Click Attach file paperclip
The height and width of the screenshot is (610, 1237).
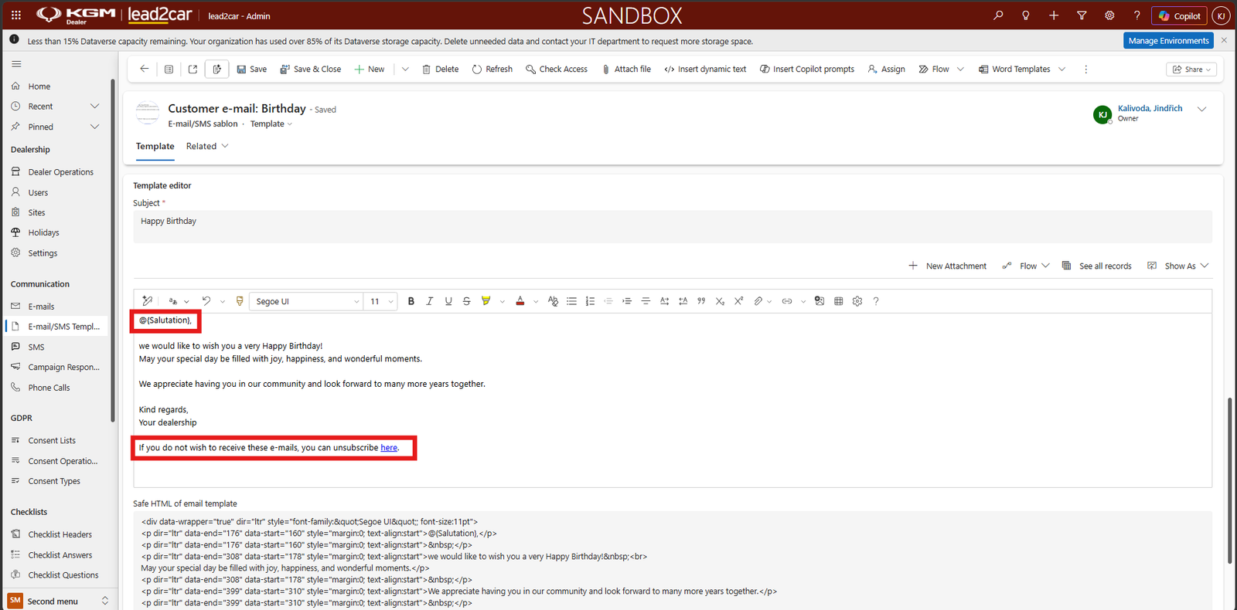coord(606,69)
